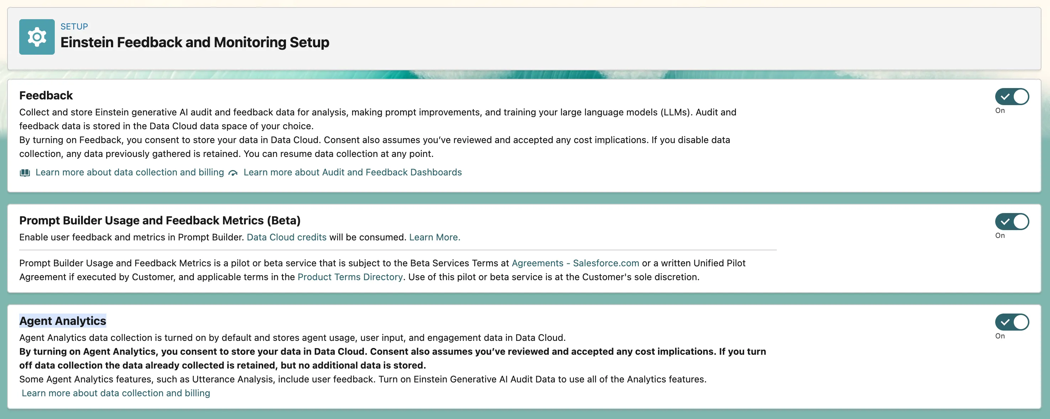This screenshot has width=1050, height=419.
Task: Open Agent Analytics data collection and billing link
Action: pos(116,393)
